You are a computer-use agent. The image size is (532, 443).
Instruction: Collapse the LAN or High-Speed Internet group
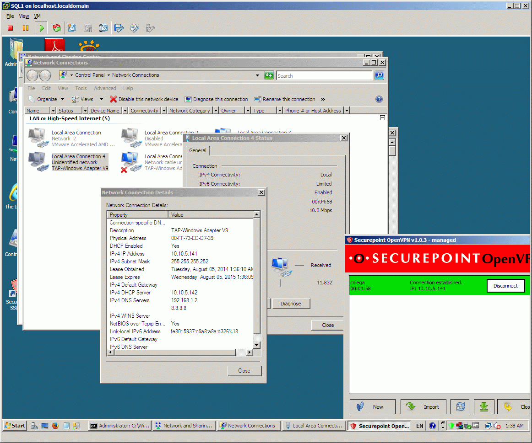tap(382, 118)
